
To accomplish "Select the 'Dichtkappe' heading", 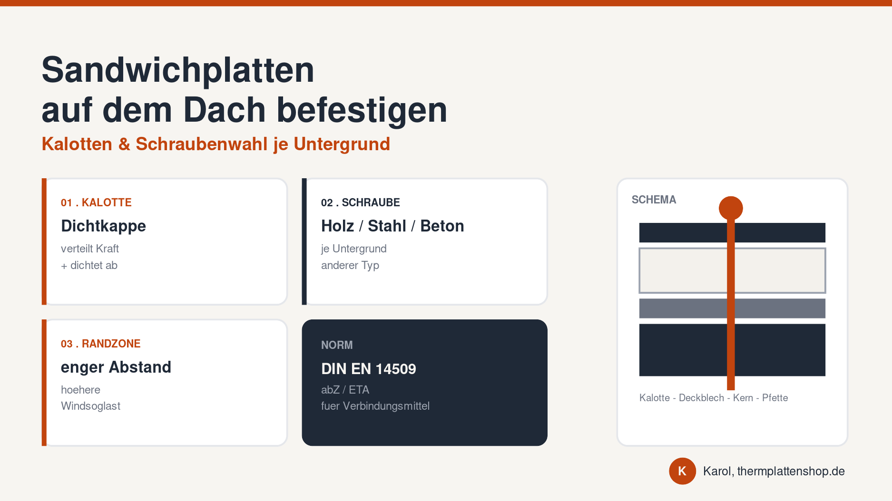I will click(103, 226).
